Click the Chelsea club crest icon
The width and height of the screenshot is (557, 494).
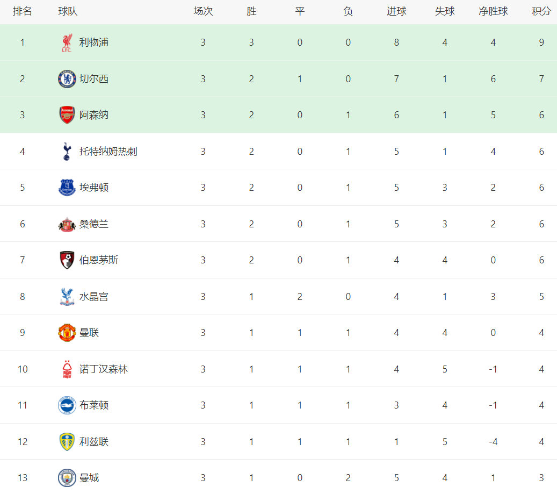point(67,79)
